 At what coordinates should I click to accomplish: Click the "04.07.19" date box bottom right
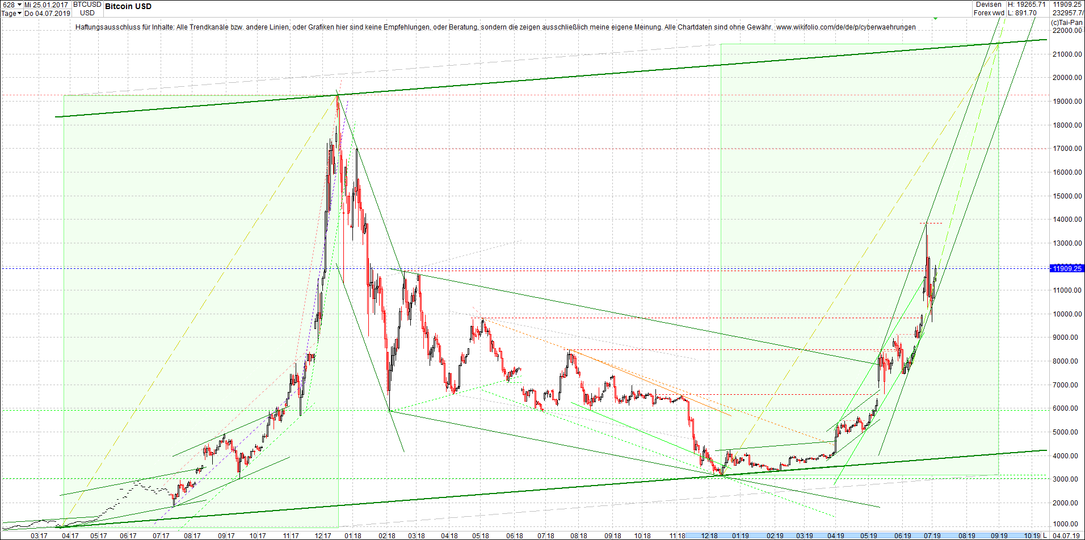point(1067,535)
